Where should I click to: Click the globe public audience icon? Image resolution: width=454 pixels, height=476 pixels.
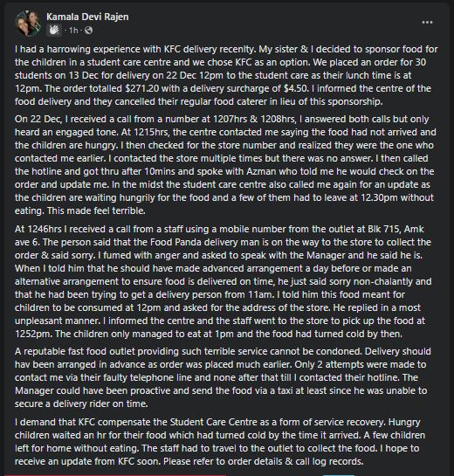(88, 30)
